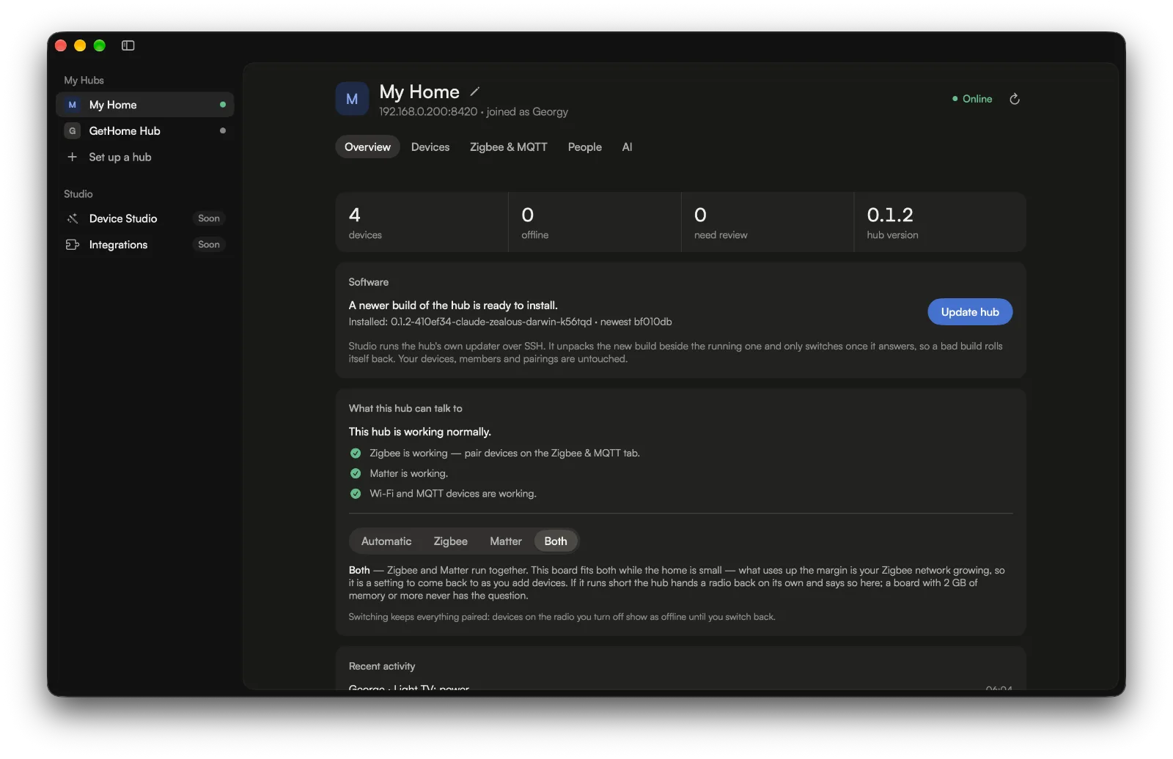The image size is (1173, 759).
Task: Select the Automatic radio mode
Action: pyautogui.click(x=386, y=541)
